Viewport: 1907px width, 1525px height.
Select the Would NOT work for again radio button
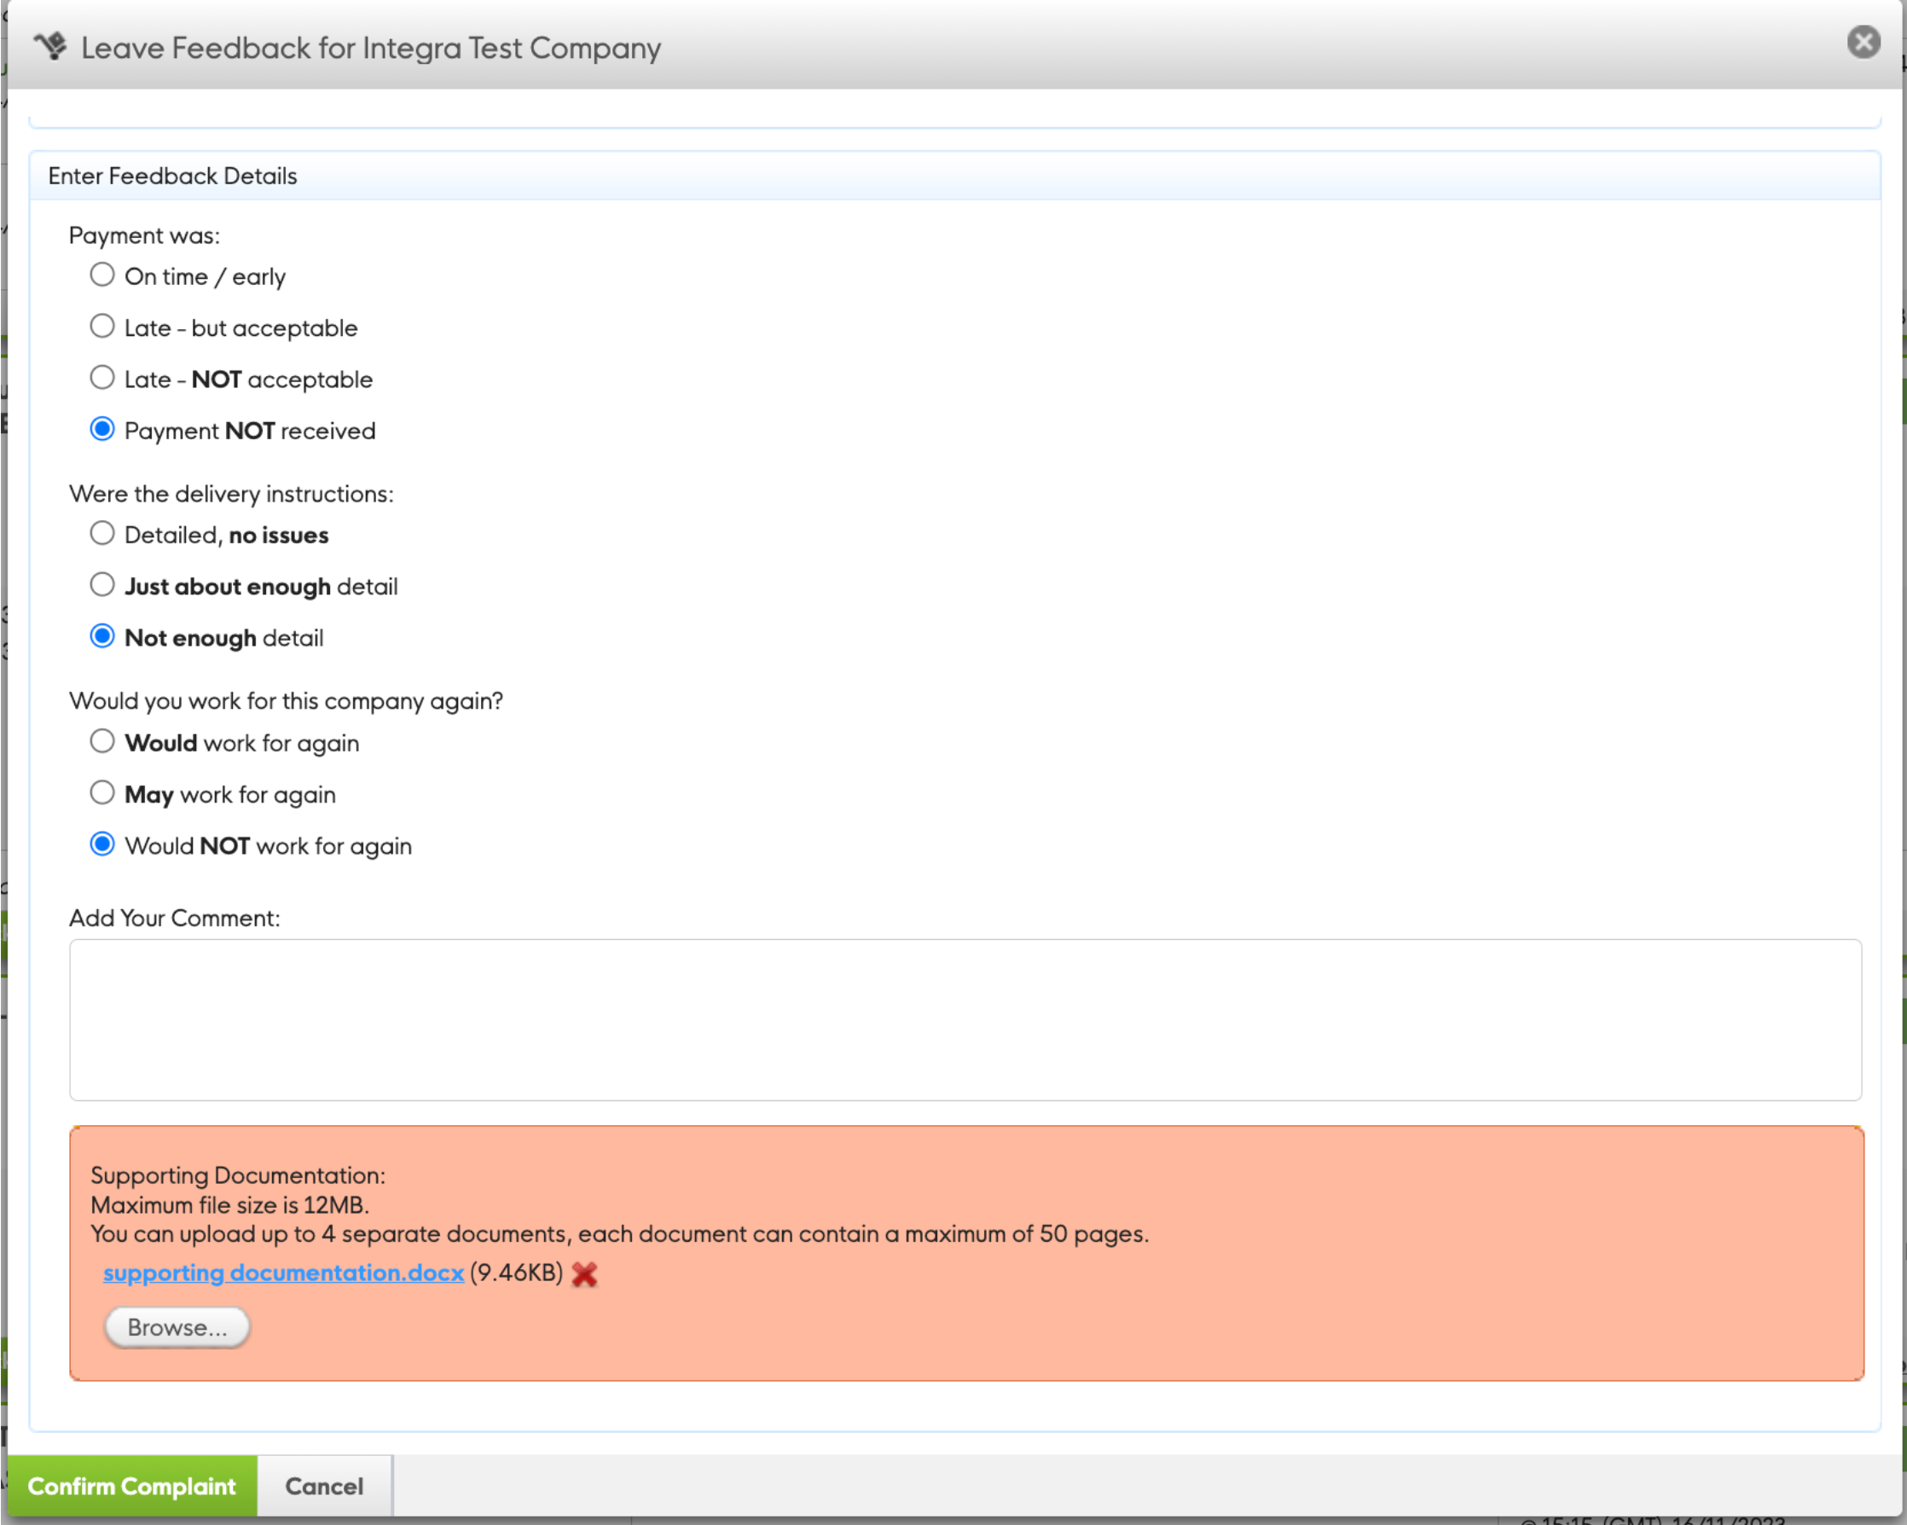point(102,844)
